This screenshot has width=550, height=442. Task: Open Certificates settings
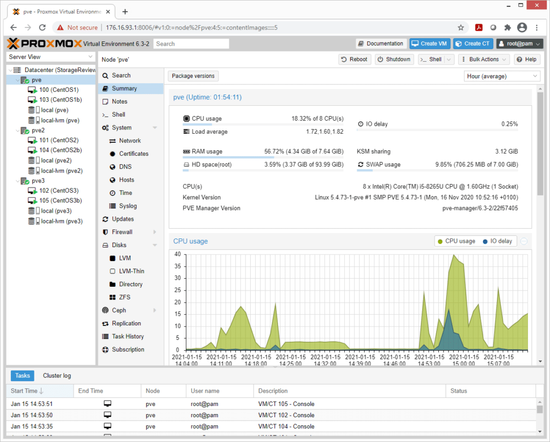point(131,154)
